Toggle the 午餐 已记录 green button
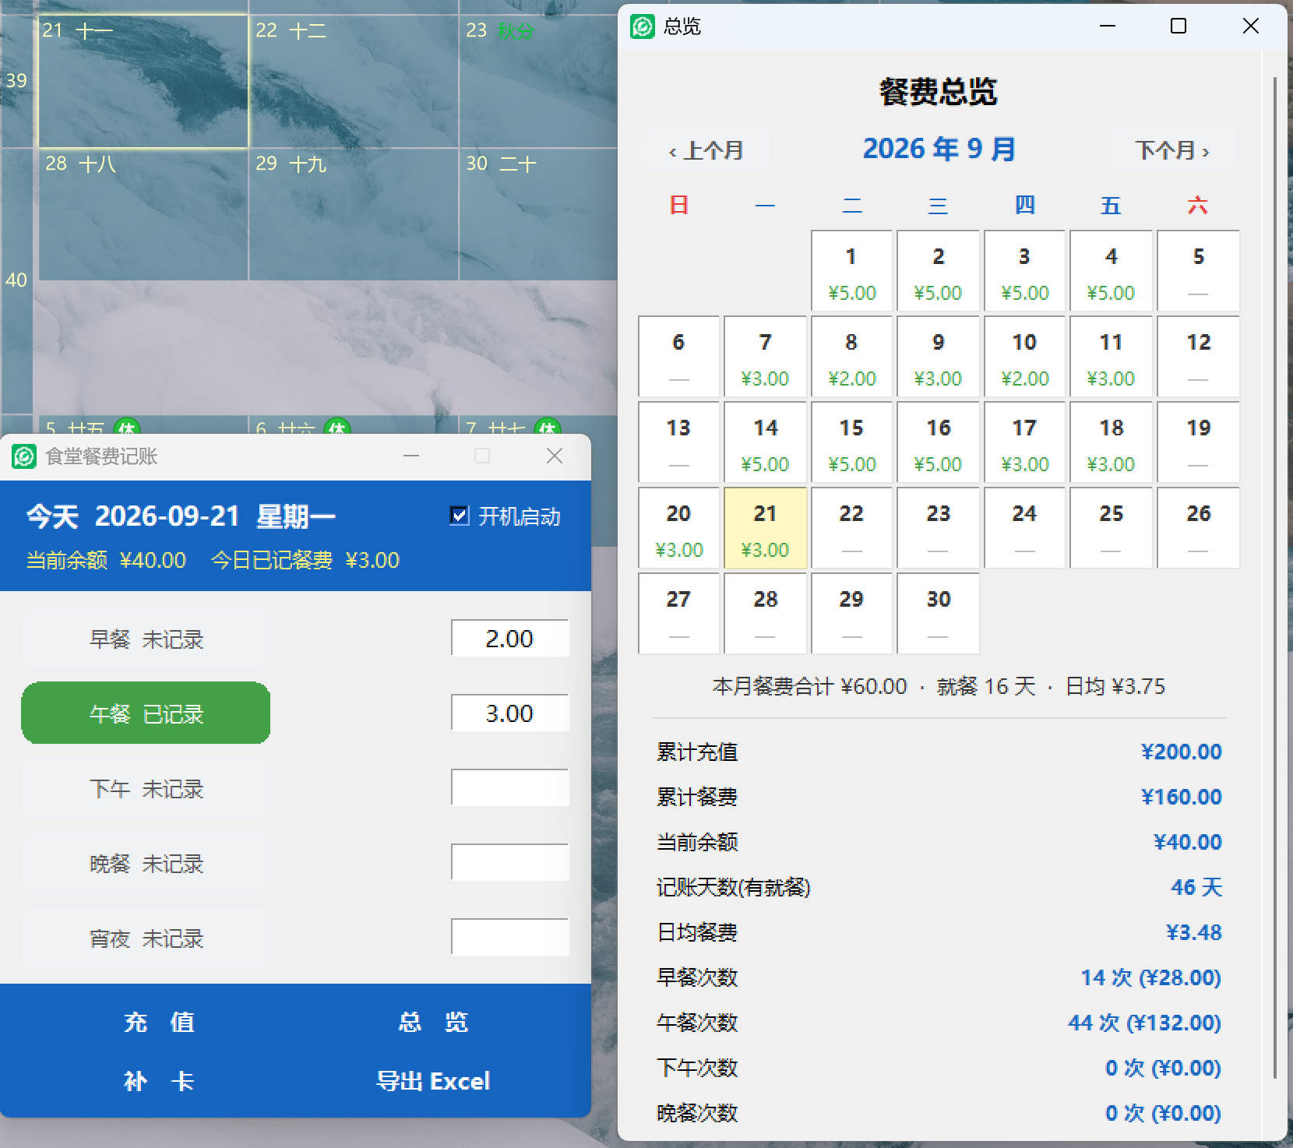 146,713
